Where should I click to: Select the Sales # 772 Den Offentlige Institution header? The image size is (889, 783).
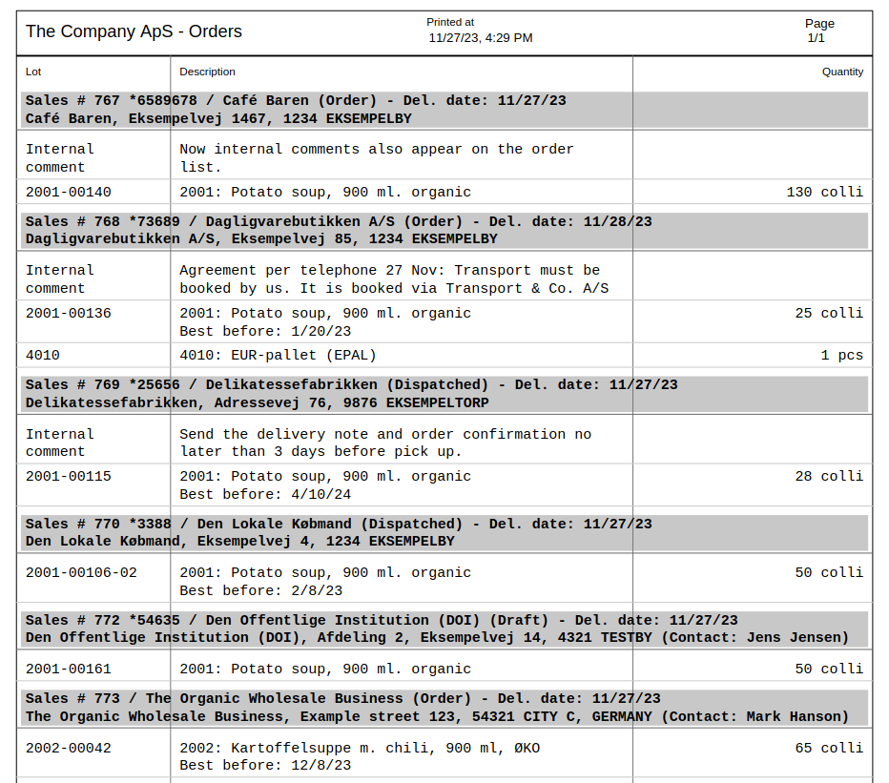click(382, 628)
